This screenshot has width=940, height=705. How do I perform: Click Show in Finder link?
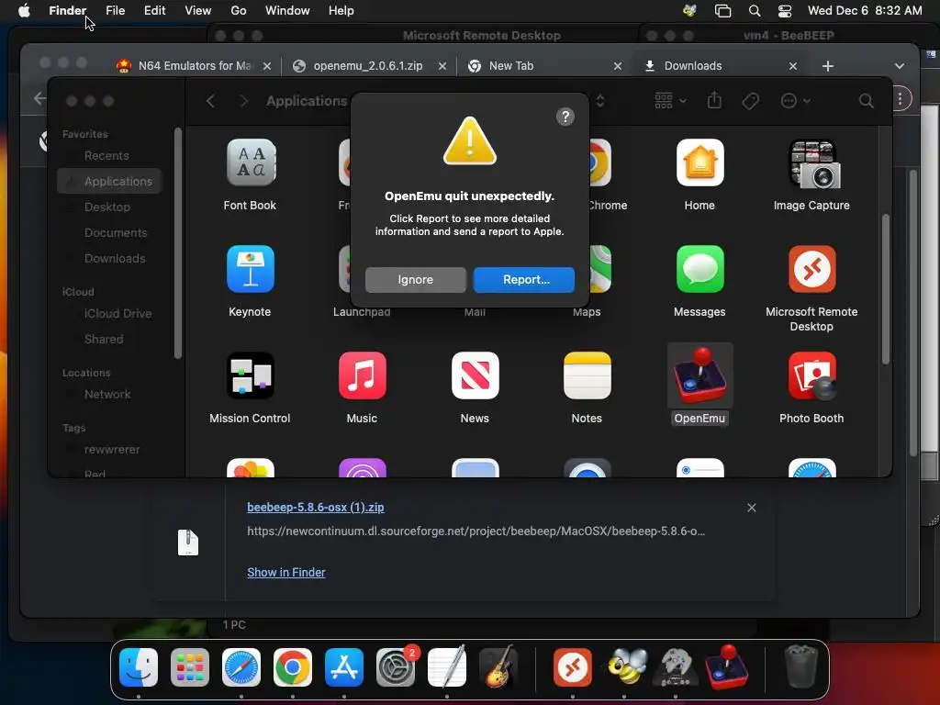(286, 573)
